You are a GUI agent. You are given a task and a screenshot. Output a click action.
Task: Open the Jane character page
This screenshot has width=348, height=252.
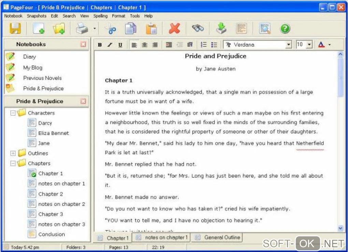pos(44,143)
